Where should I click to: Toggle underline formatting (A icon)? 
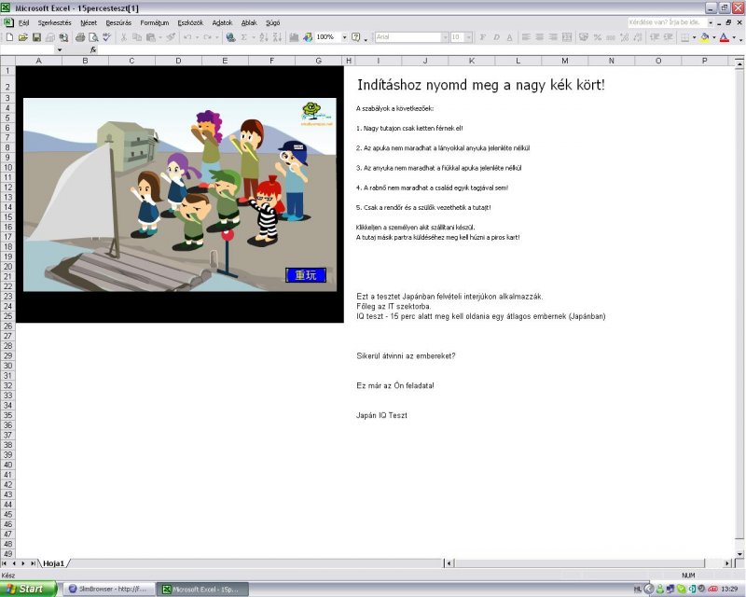pos(509,37)
